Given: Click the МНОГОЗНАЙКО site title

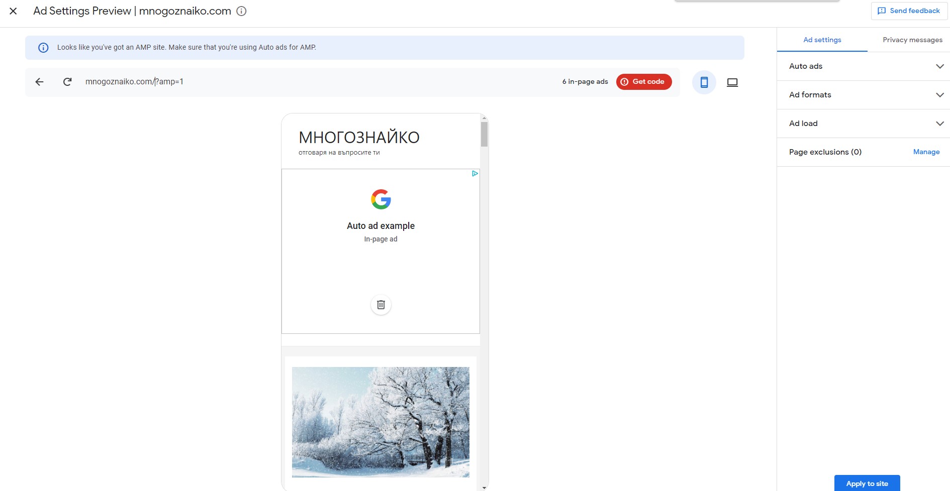Looking at the screenshot, I should pyautogui.click(x=359, y=138).
